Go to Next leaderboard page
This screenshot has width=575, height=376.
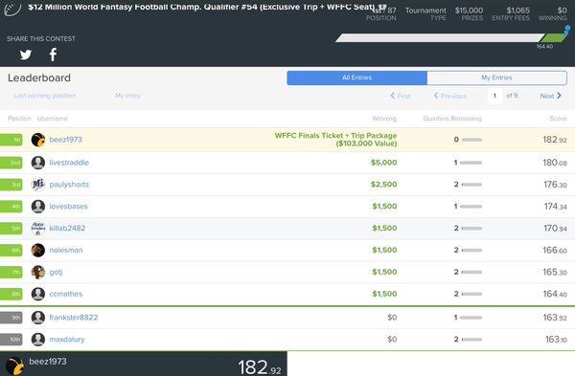[x=550, y=96]
